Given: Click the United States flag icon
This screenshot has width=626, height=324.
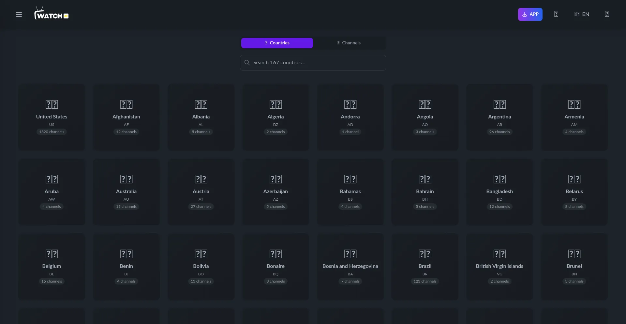Looking at the screenshot, I should (x=52, y=104).
